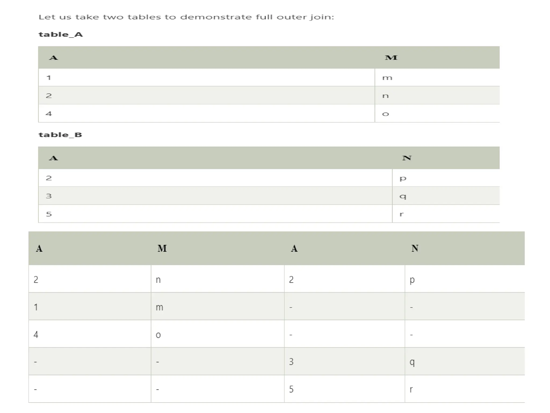This screenshot has height=413, width=550.
Task: Click the 'o' cell in table_A
Action: pos(437,113)
